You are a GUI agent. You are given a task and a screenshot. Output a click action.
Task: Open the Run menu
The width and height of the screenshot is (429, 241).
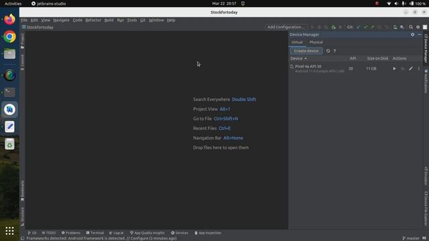click(x=121, y=20)
